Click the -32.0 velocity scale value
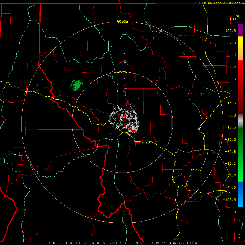245x245 pixels. 231,140
